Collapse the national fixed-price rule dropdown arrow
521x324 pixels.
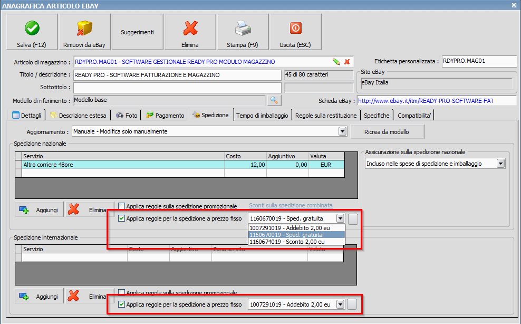pos(340,218)
